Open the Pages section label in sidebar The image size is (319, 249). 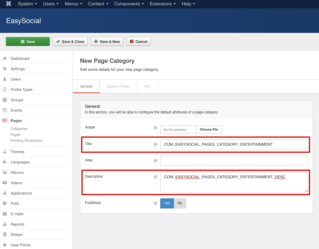pos(16,121)
